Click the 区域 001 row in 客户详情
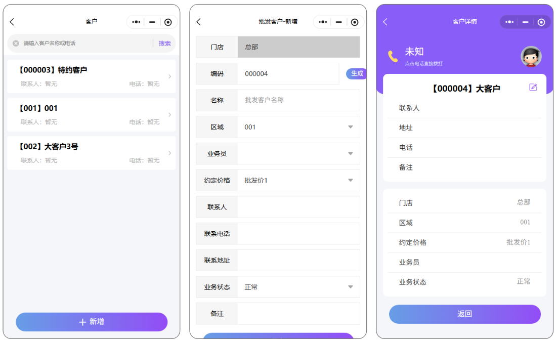This screenshot has width=556, height=341. pyautogui.click(x=465, y=223)
